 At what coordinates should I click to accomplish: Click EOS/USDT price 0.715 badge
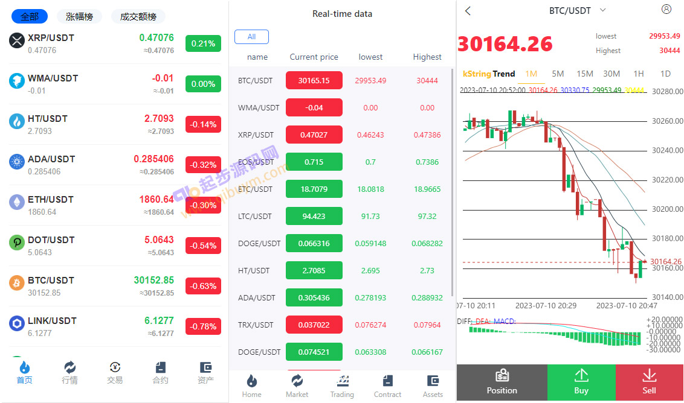click(x=314, y=162)
